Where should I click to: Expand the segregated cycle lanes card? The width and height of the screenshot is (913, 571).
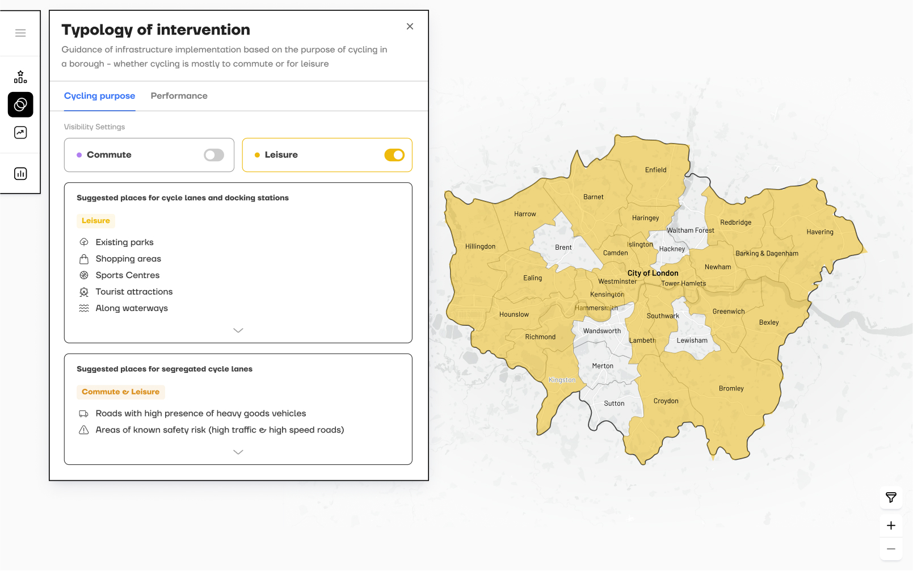238,452
